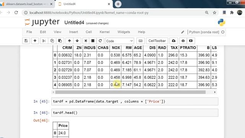Click code cell containing tardf.head()

135,113
